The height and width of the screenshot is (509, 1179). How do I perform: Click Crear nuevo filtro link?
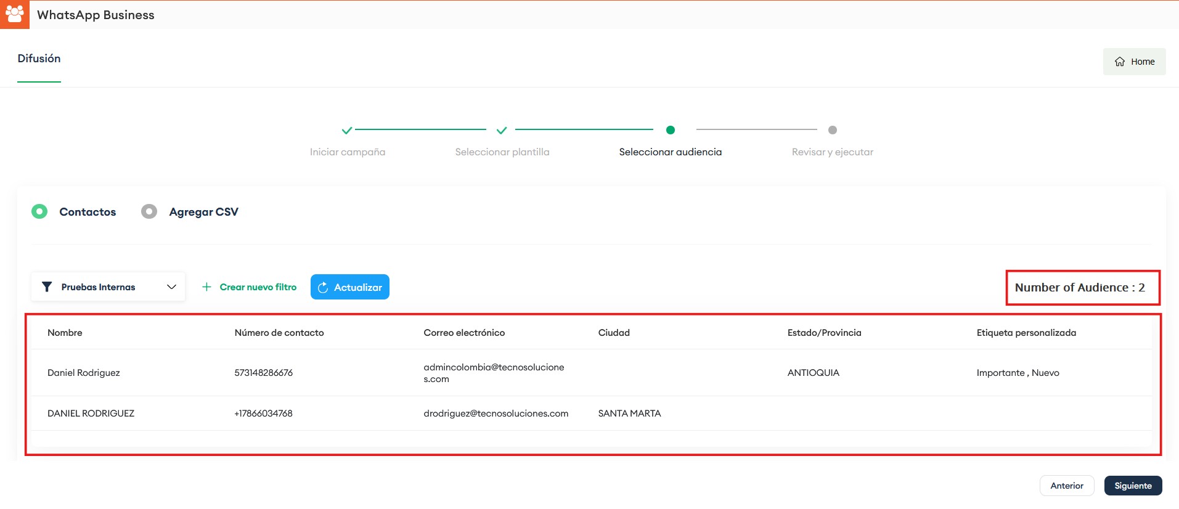258,287
